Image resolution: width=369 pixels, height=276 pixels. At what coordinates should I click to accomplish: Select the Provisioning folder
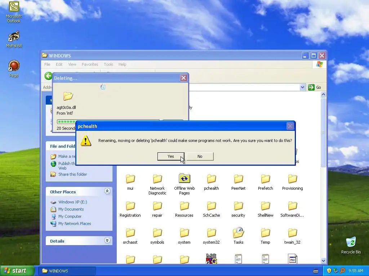(293, 182)
